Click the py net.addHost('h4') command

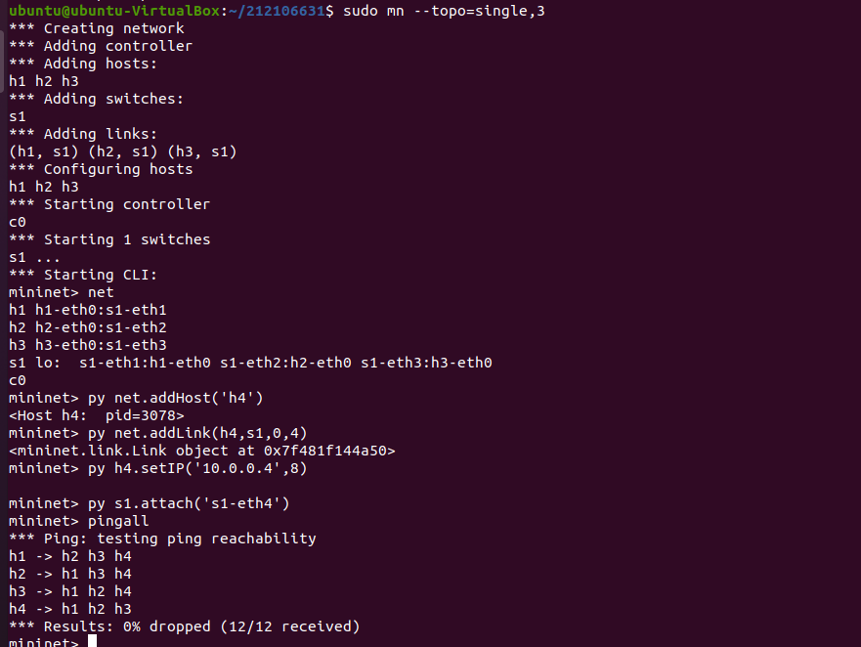point(175,398)
